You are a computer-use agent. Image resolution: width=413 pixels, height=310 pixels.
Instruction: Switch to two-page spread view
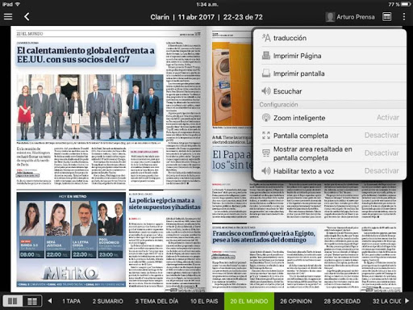[13, 301]
